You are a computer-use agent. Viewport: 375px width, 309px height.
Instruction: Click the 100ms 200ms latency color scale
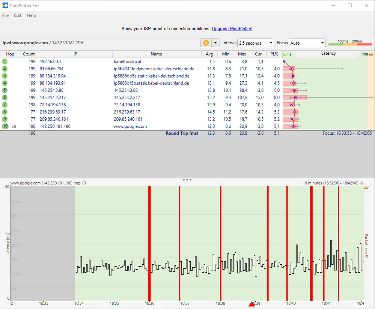click(350, 42)
